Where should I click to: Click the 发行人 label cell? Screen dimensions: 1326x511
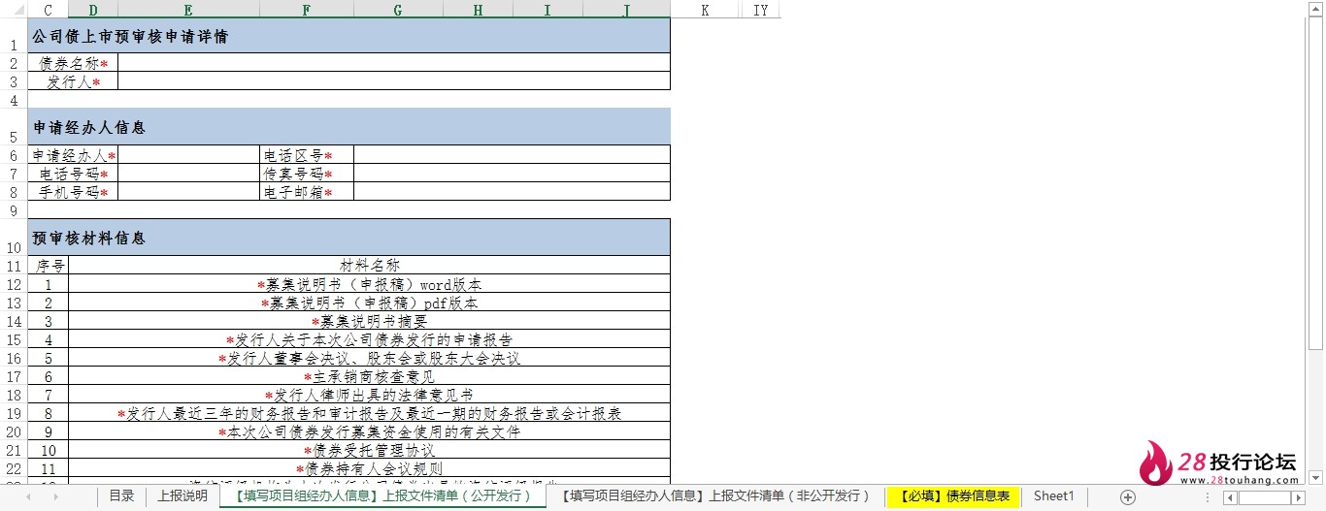[x=73, y=81]
